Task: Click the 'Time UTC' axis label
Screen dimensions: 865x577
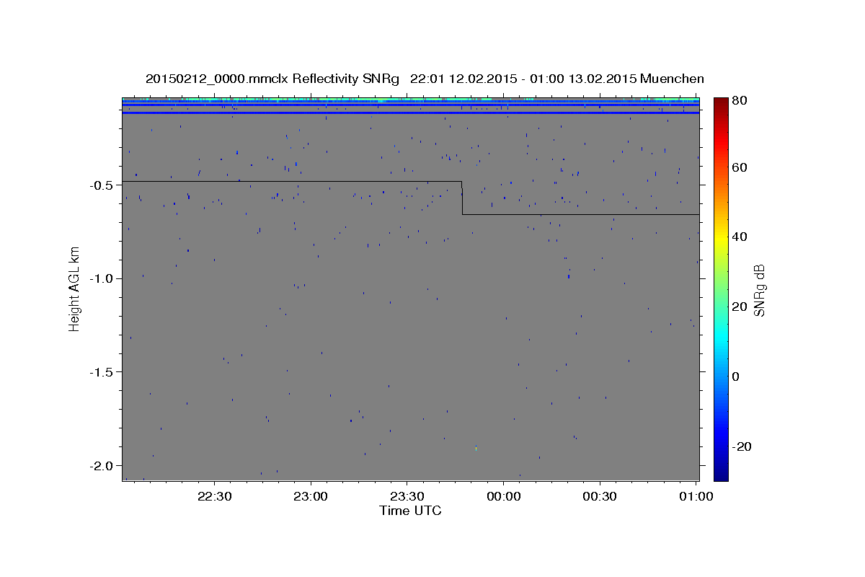Action: [x=410, y=511]
